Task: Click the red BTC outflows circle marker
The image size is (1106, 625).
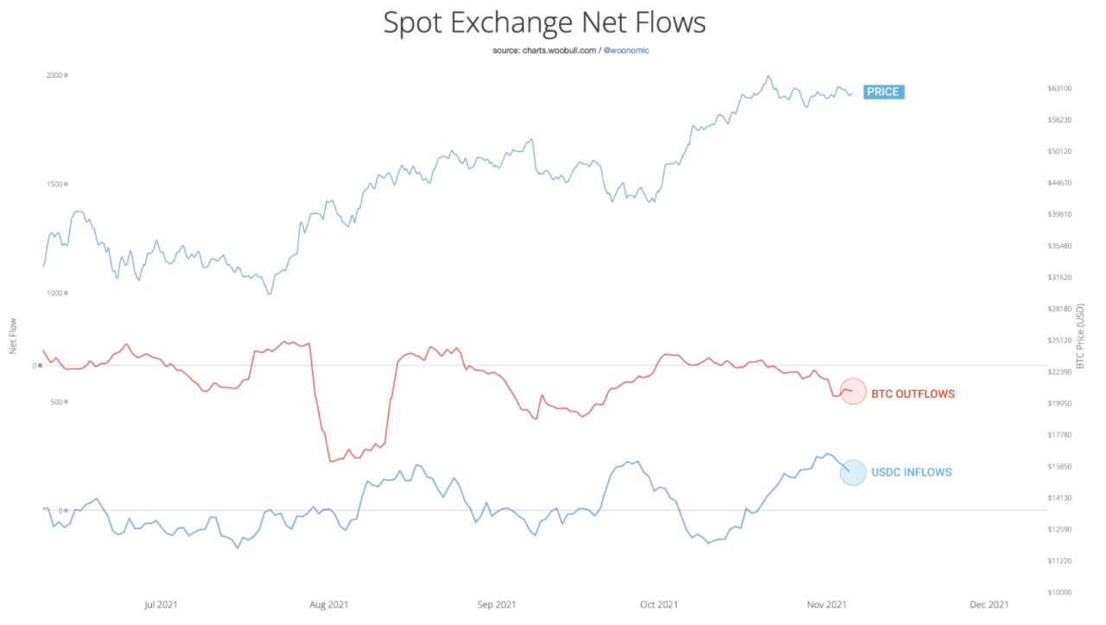Action: tap(853, 392)
